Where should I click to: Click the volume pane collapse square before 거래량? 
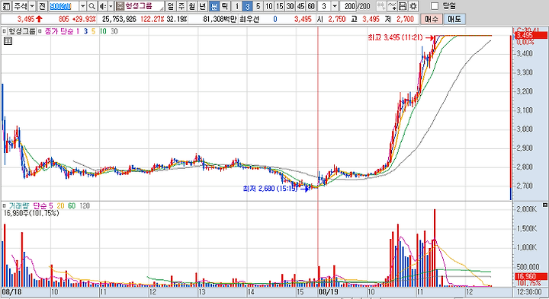tap(5, 205)
